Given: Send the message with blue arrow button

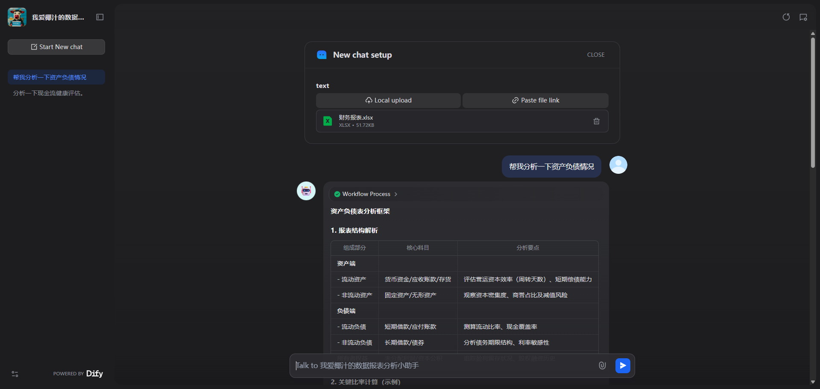Looking at the screenshot, I should [x=623, y=366].
